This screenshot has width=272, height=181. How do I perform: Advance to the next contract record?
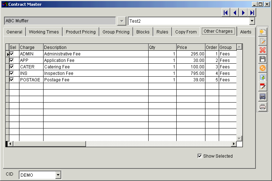(x=244, y=13)
